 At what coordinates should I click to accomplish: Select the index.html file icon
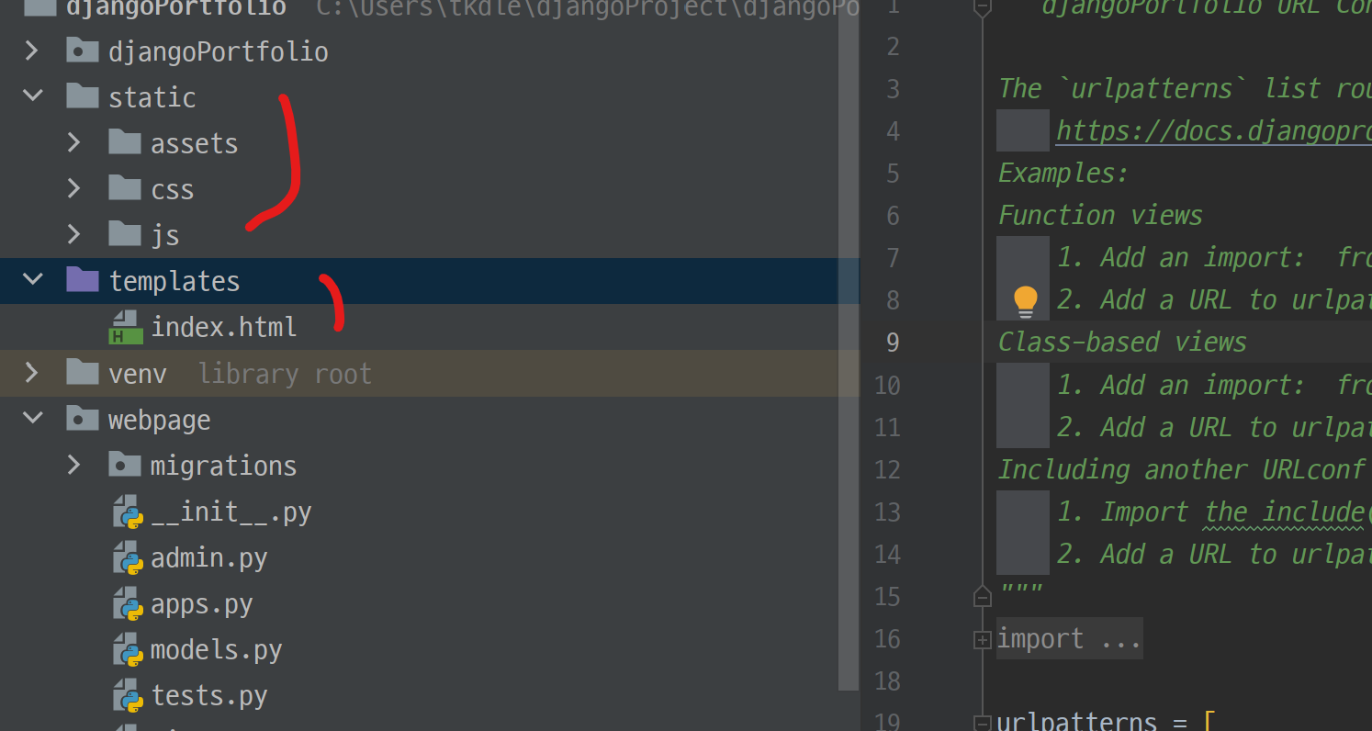[126, 327]
